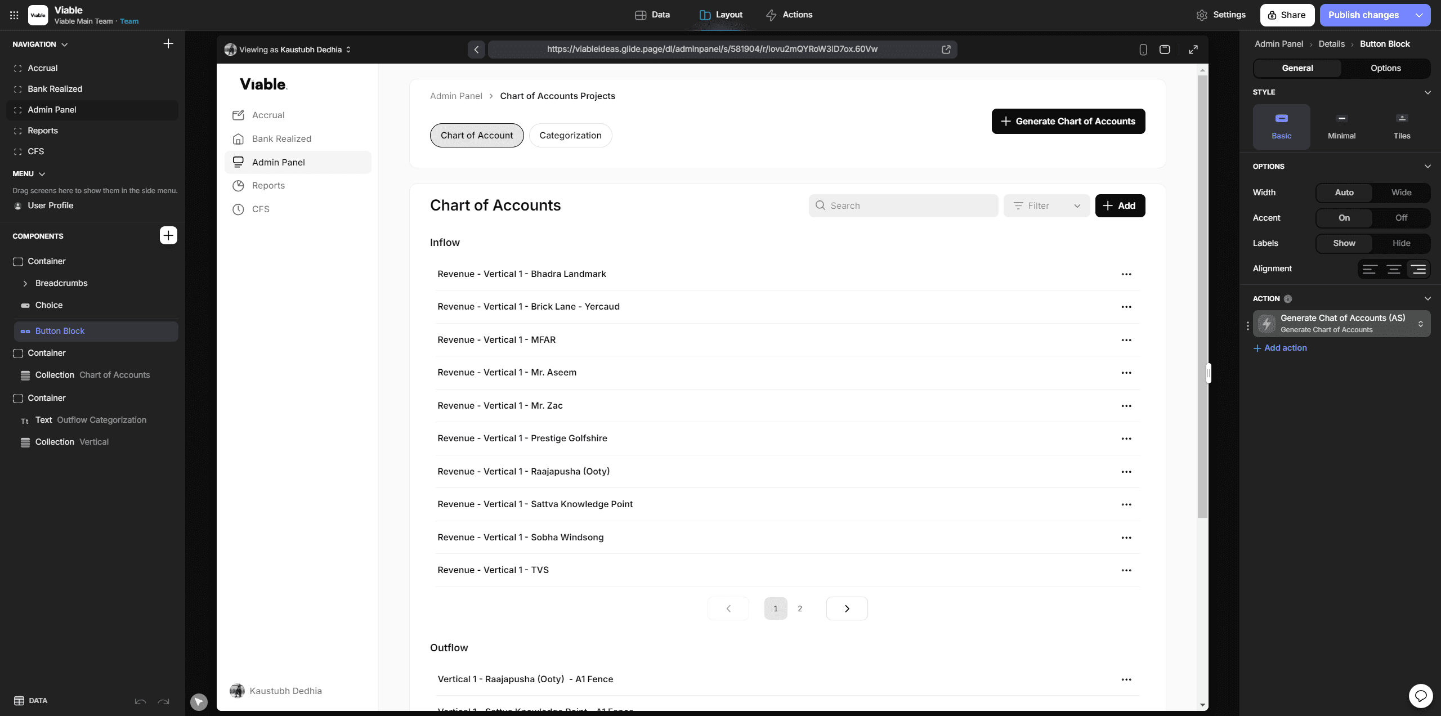Screen dimensions: 1441x716
Task: Open the Viewing as user dropdown
Action: click(x=288, y=50)
